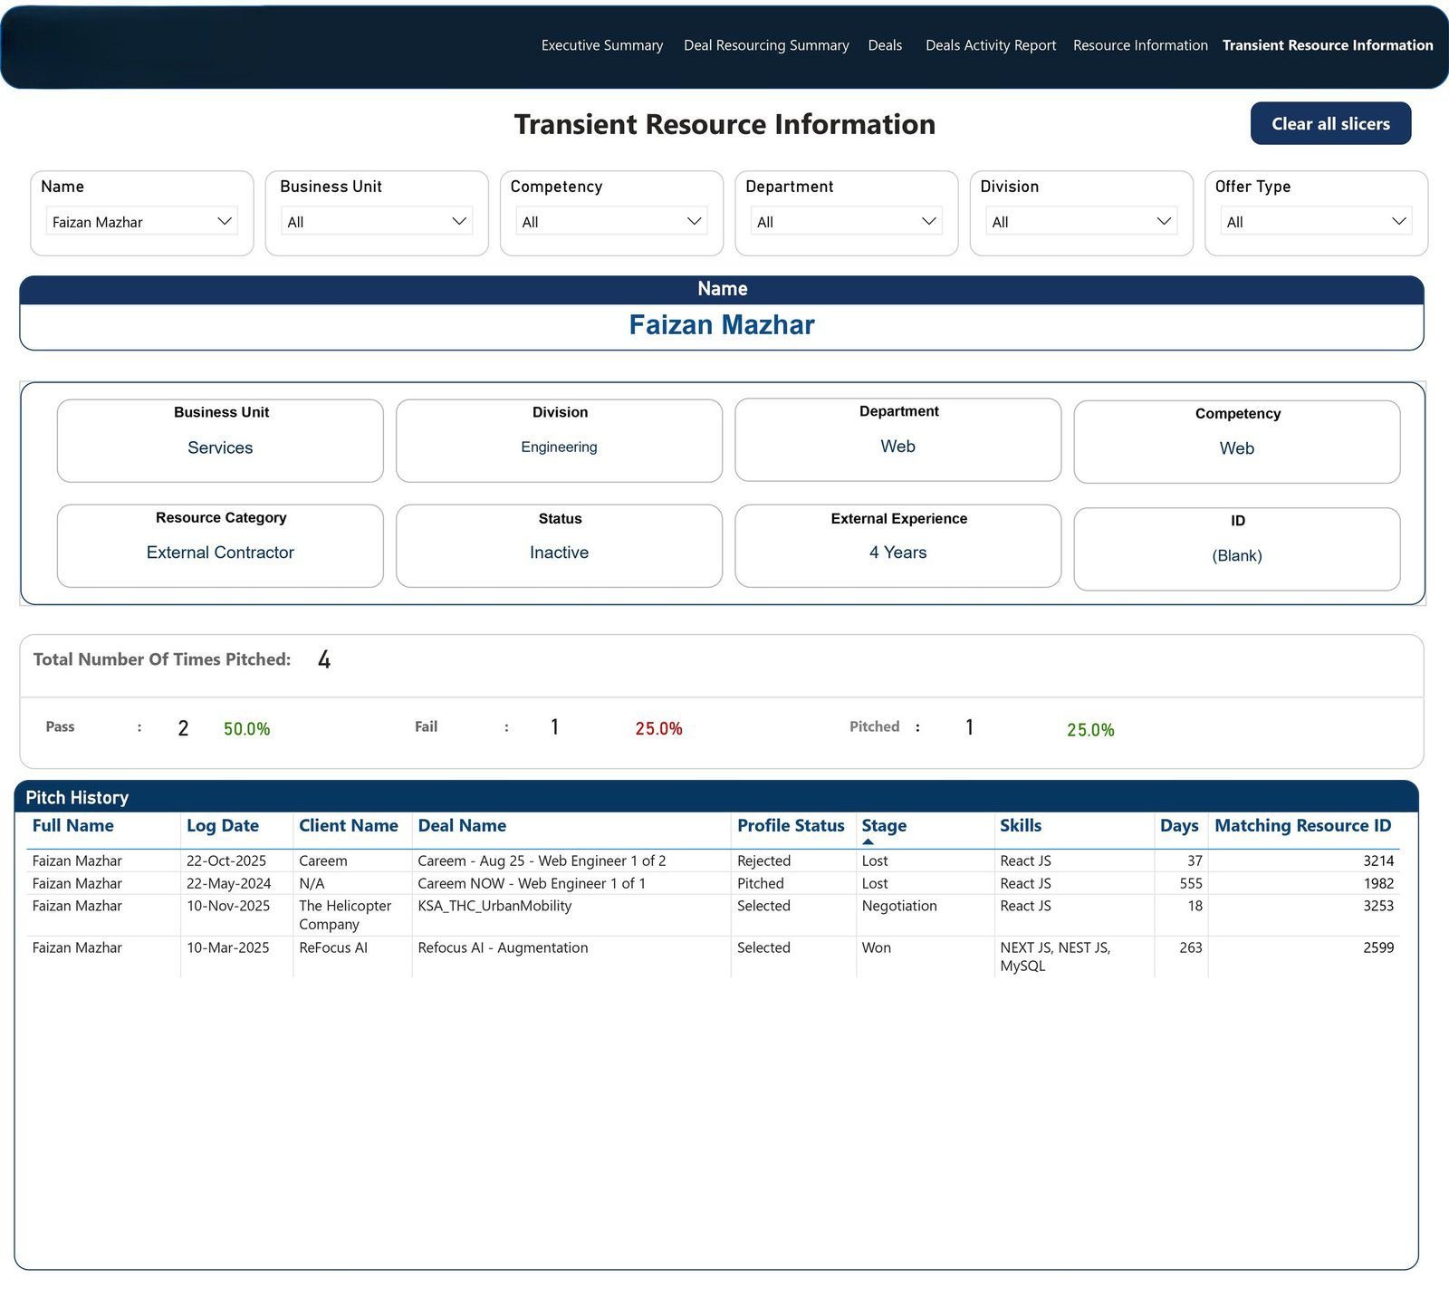Switch to the Deals tab
Screen dimensions: 1449x1298
coord(885,45)
